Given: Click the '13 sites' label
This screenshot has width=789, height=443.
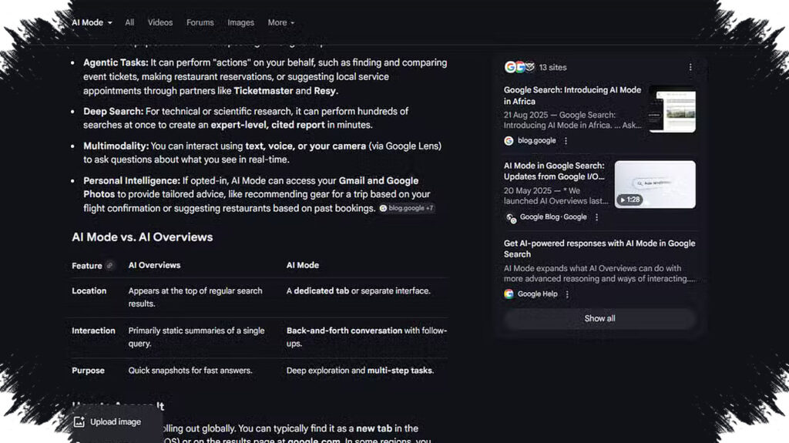Looking at the screenshot, I should 552,67.
